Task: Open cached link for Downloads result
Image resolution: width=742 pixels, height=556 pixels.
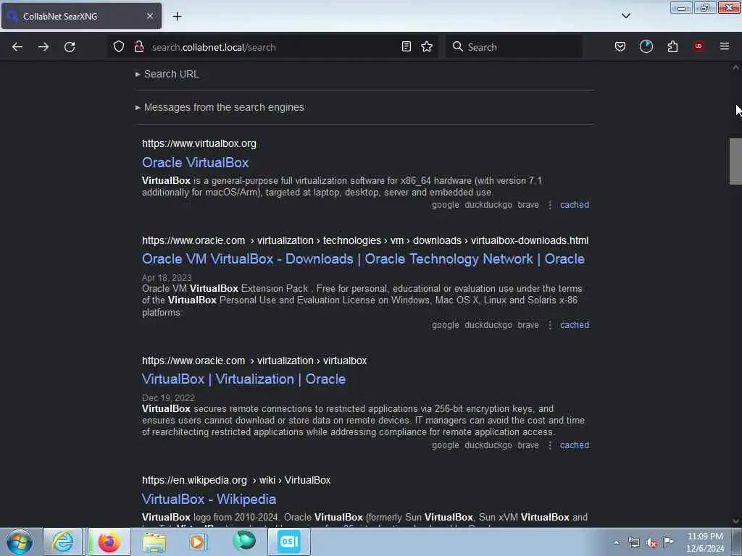Action: 575,325
